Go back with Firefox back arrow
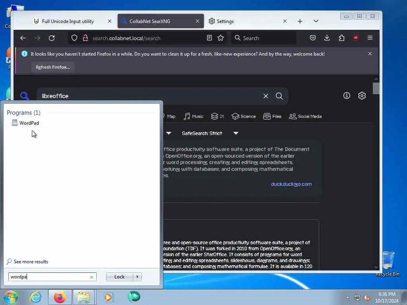407x305 pixels. point(23,38)
